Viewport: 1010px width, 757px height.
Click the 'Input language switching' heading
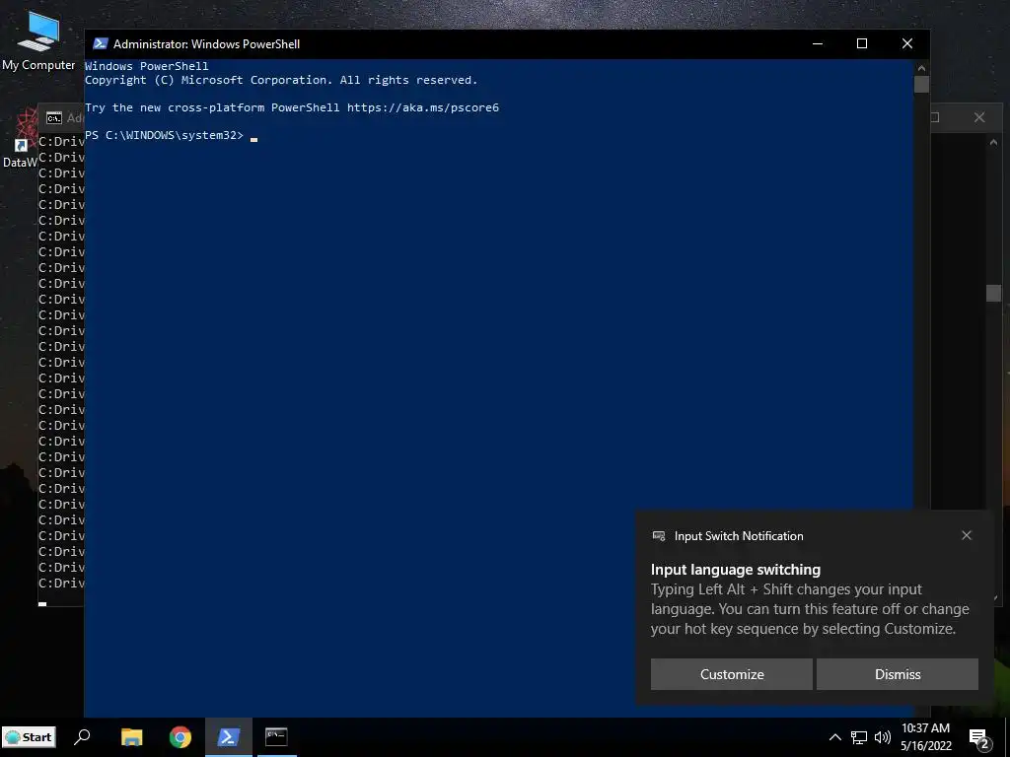(736, 570)
